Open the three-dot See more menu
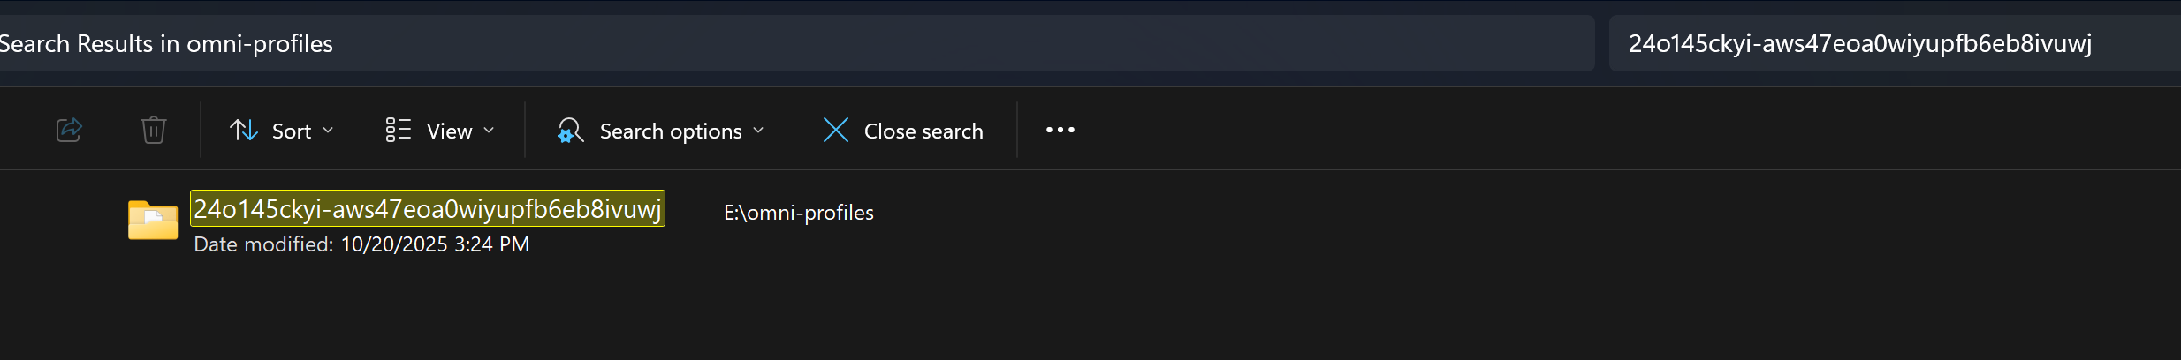 [1060, 131]
